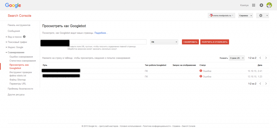Open Файлы Sitemap
The height and width of the screenshot is (128, 277).
[18, 80]
